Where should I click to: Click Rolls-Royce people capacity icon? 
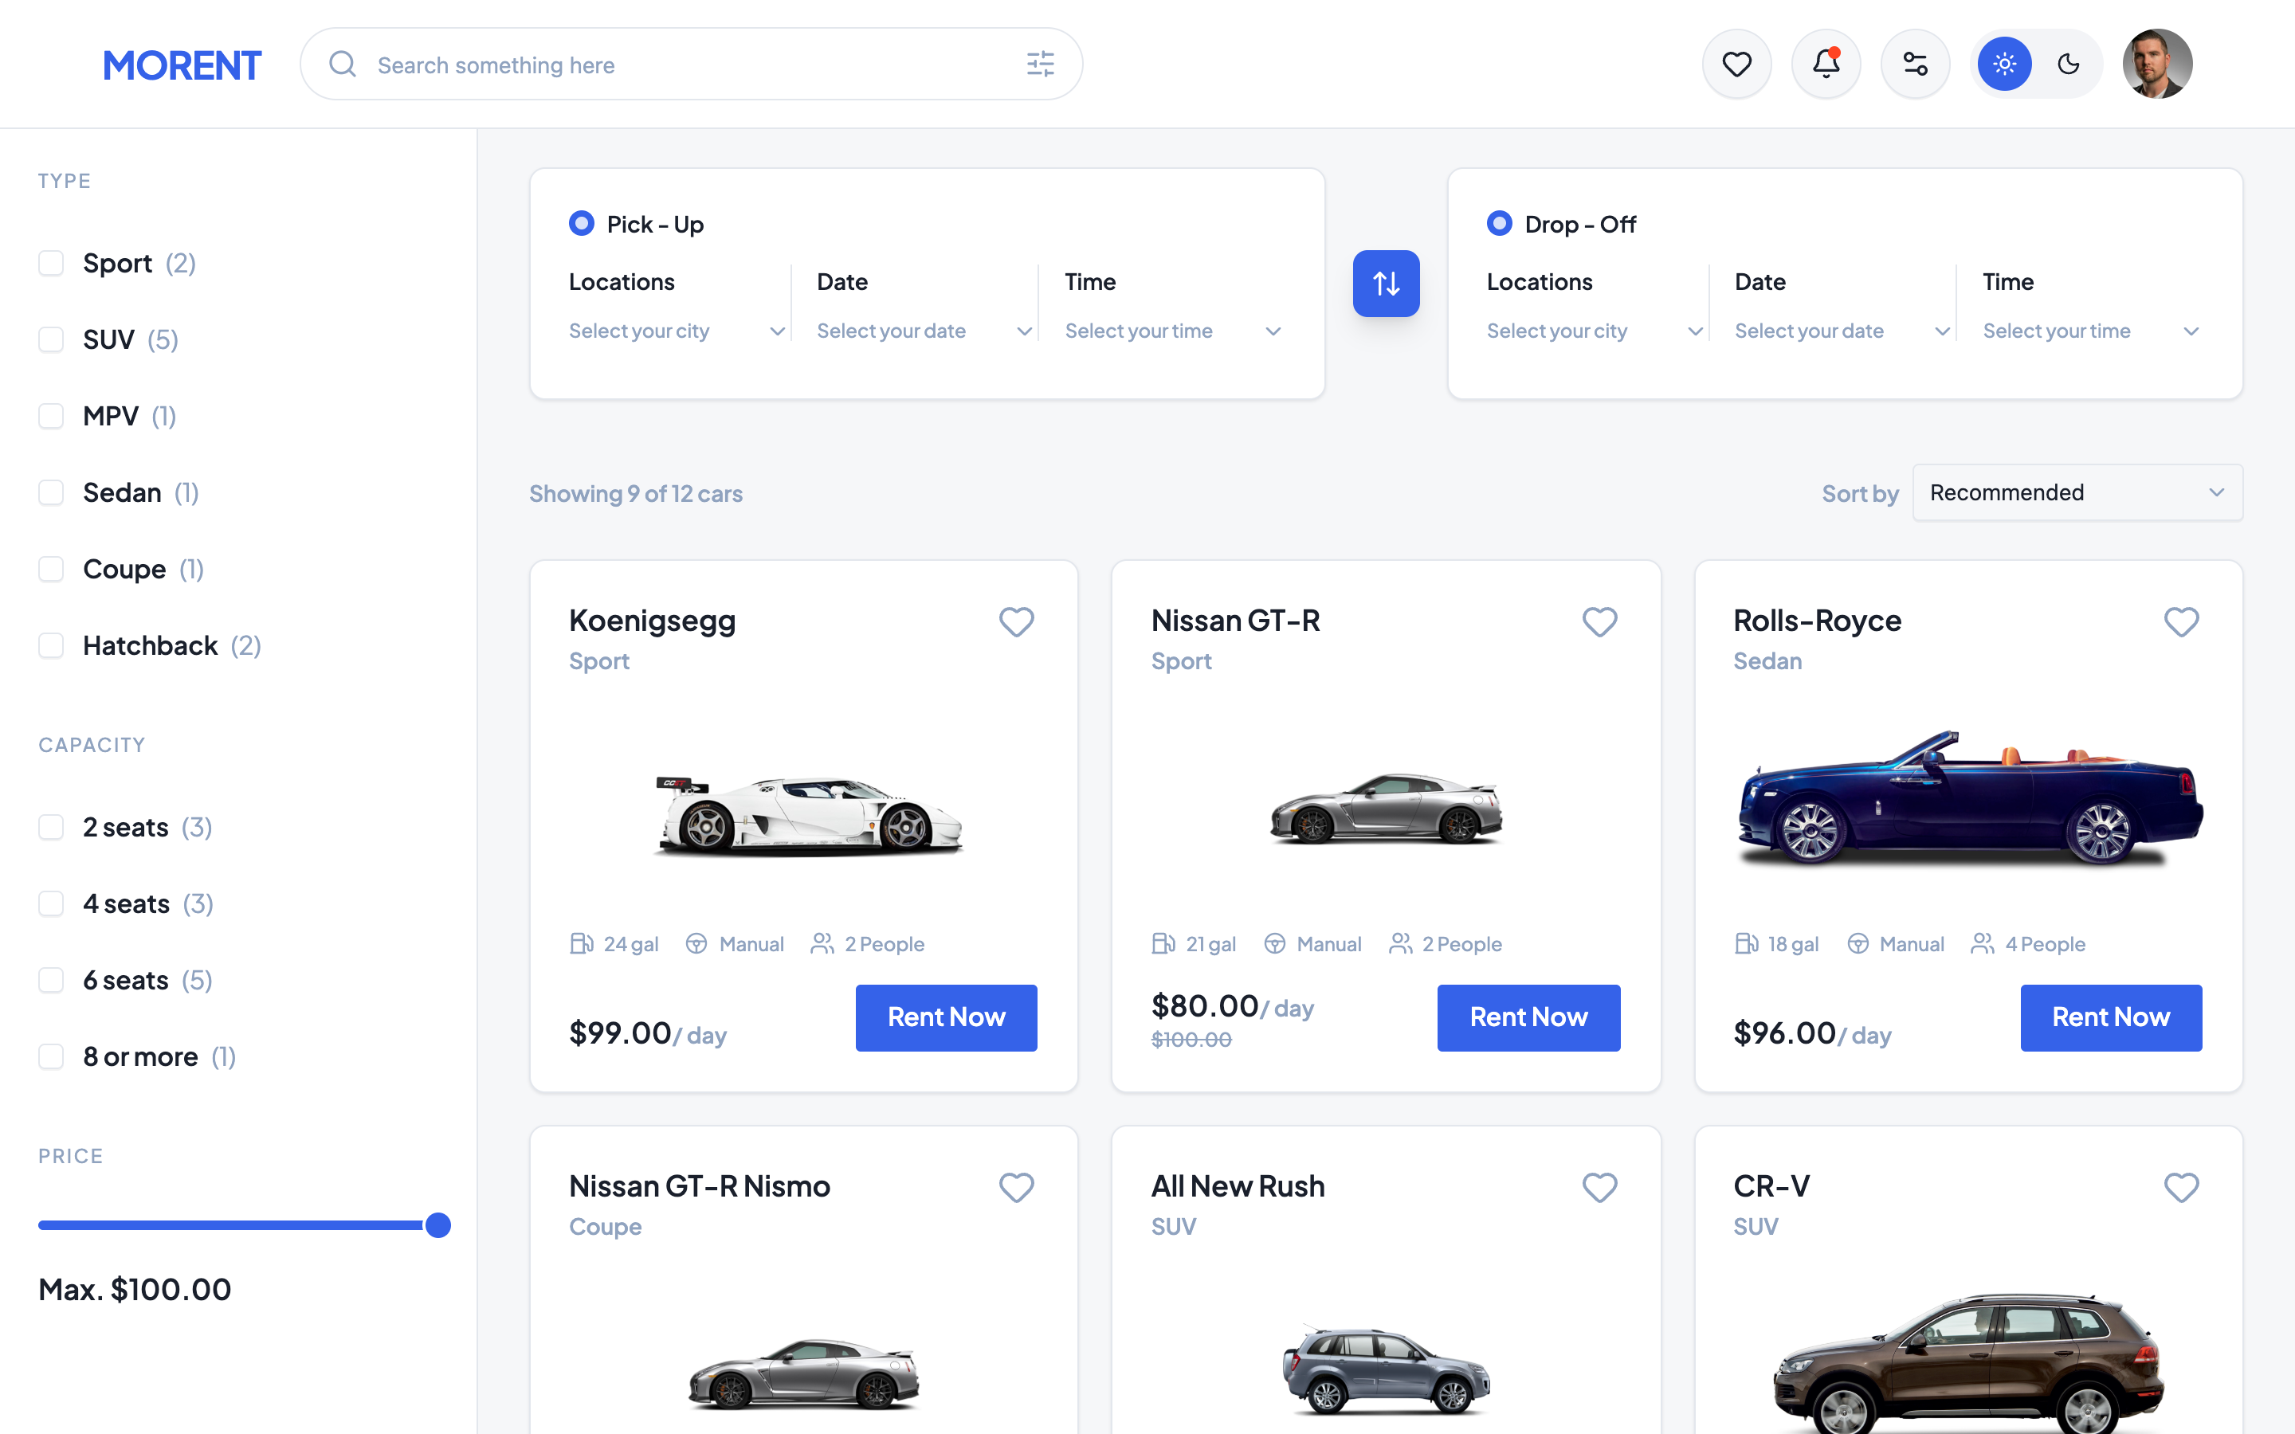[1982, 944]
